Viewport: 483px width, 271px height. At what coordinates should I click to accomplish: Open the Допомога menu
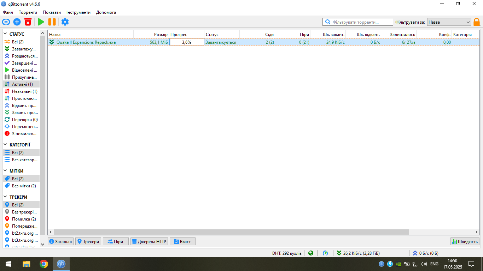(106, 12)
